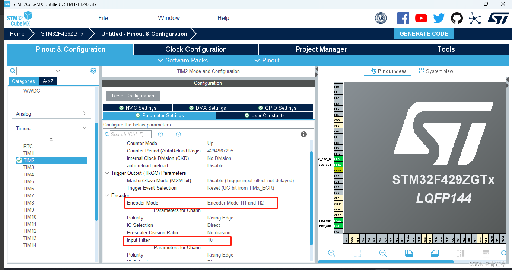This screenshot has height=270, width=512.
Task: Click the sort arrows above the RTC entry
Action: (x=51, y=139)
